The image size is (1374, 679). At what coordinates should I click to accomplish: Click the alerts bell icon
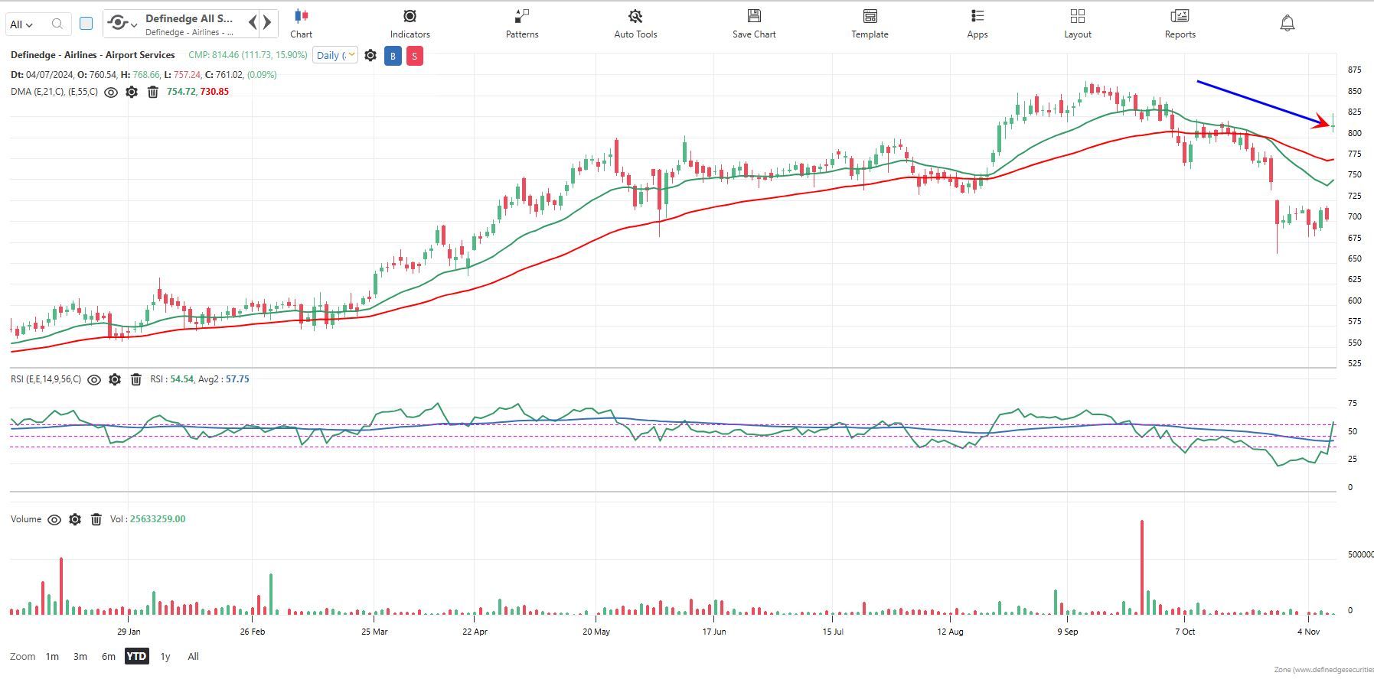[x=1288, y=24]
